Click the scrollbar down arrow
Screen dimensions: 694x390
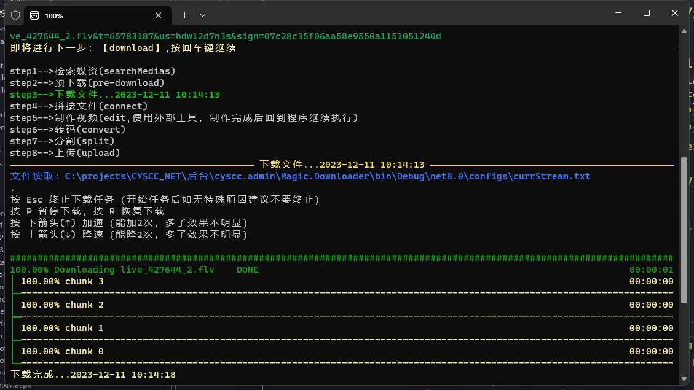pos(684,380)
